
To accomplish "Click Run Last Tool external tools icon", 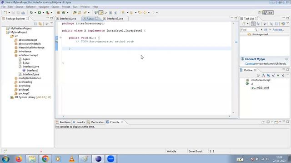I will (x=47, y=13).
